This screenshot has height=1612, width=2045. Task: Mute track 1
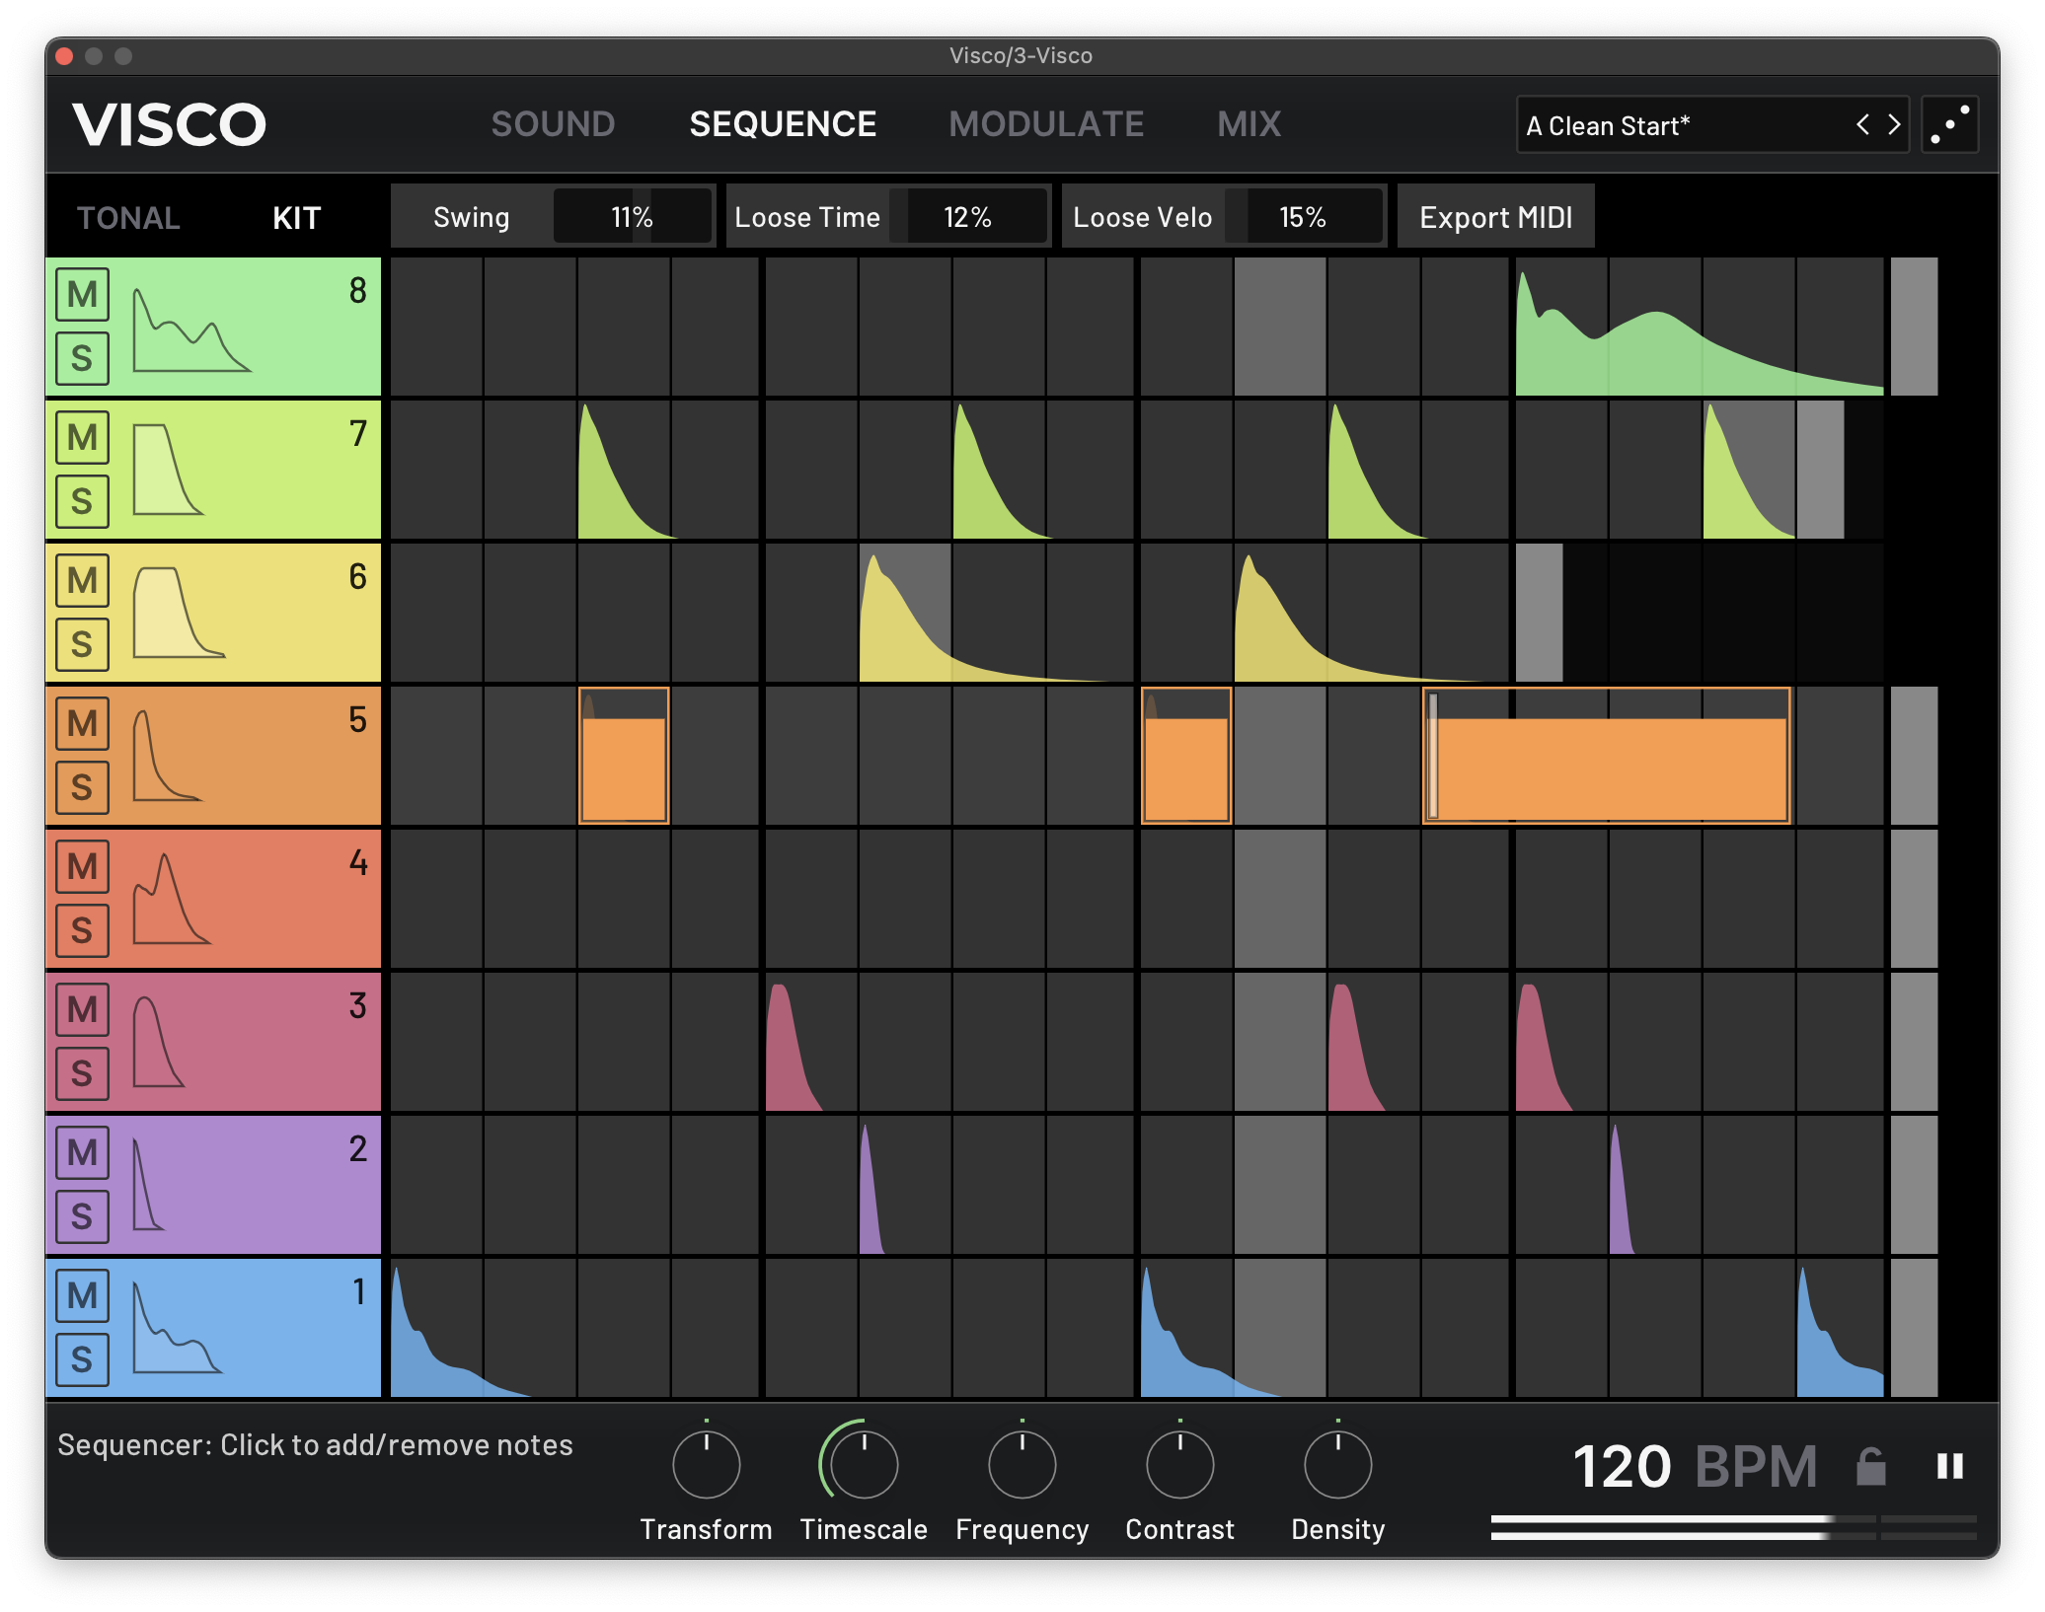(82, 1296)
